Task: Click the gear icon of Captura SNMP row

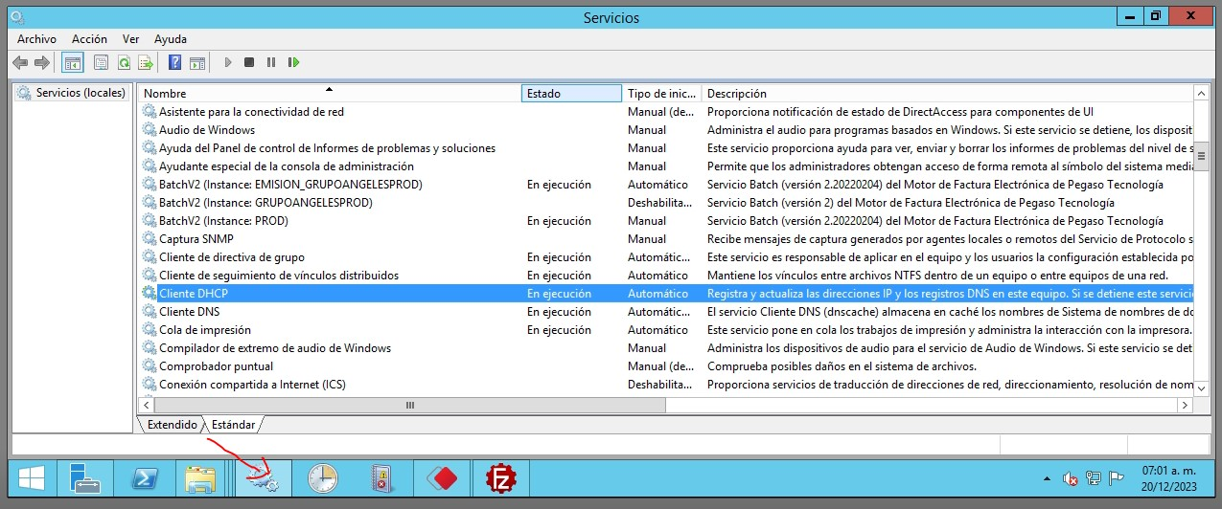Action: point(149,239)
